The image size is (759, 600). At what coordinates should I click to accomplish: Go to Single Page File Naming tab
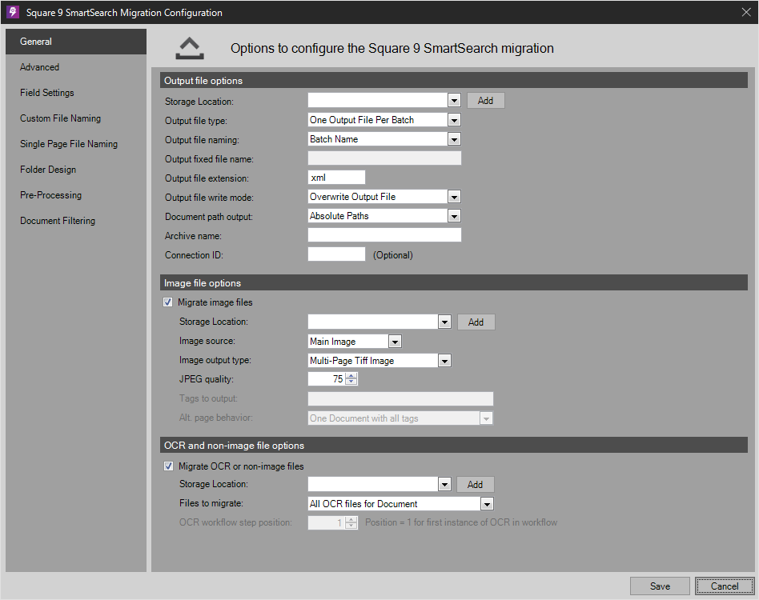coord(76,144)
